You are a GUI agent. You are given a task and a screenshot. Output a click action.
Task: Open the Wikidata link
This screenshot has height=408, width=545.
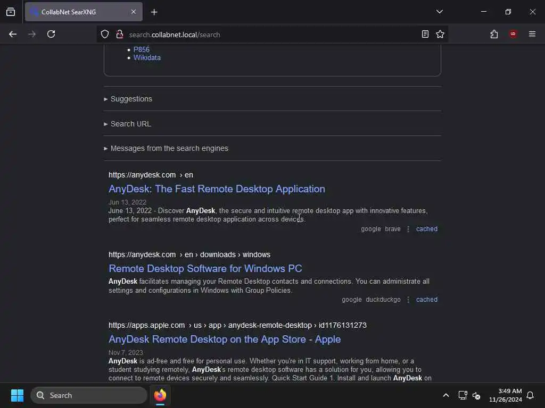click(147, 57)
